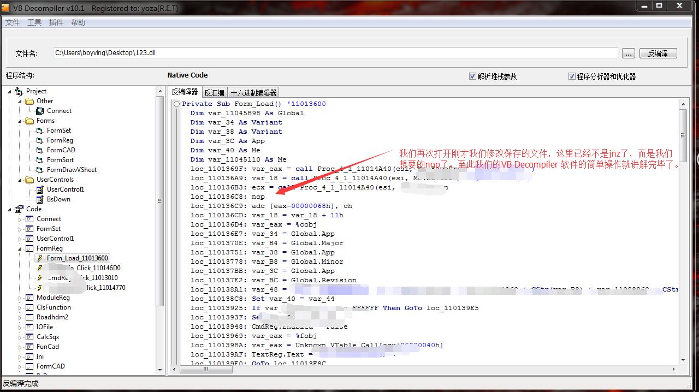This screenshot has height=392, width=699.
Task: Open the 插件 menu
Action: pos(56,22)
